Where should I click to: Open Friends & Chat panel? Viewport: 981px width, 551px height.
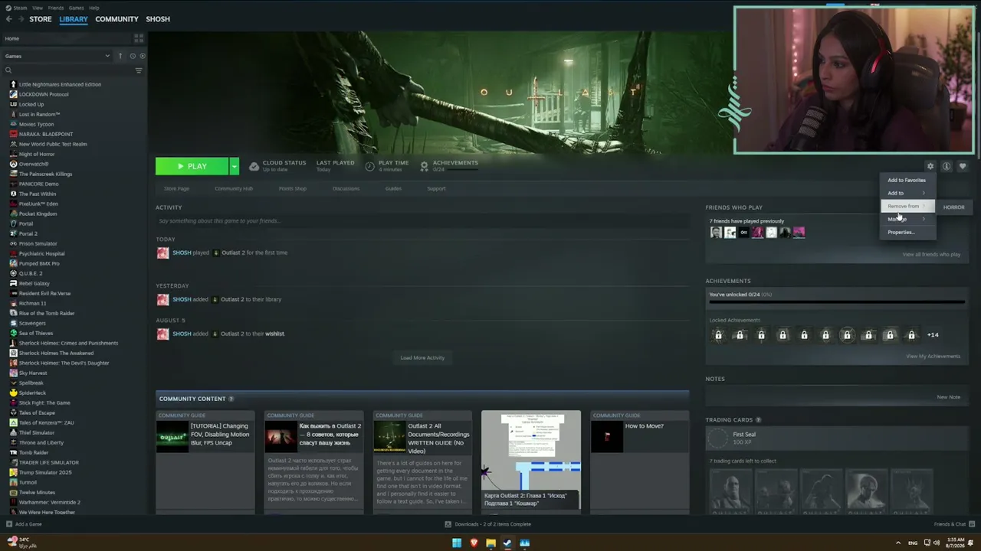954,524
